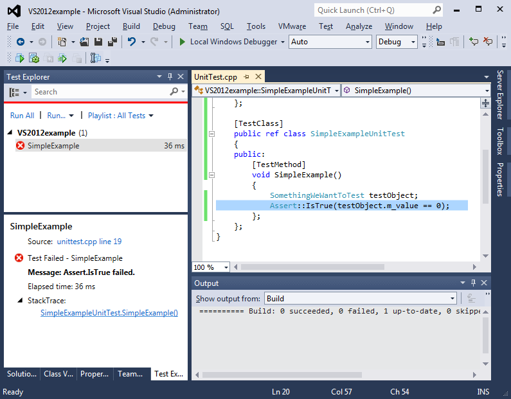Open the 100 % zoom dropdown
The width and height of the screenshot is (511, 399).
tap(211, 267)
